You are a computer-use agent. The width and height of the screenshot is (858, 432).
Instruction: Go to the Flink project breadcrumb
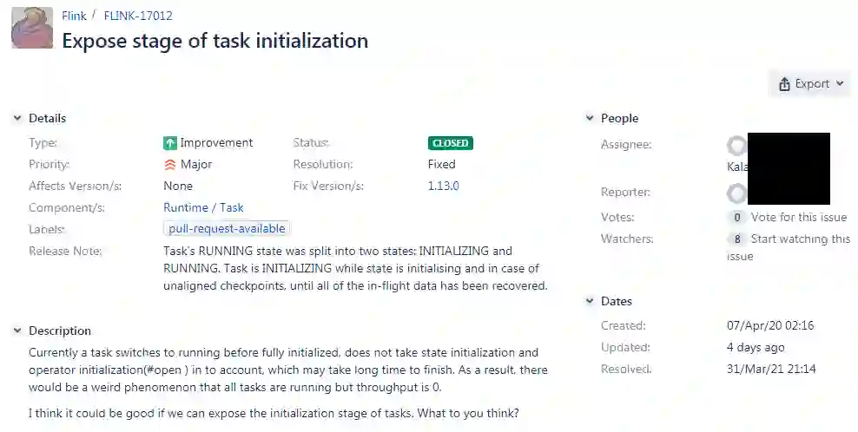point(74,16)
